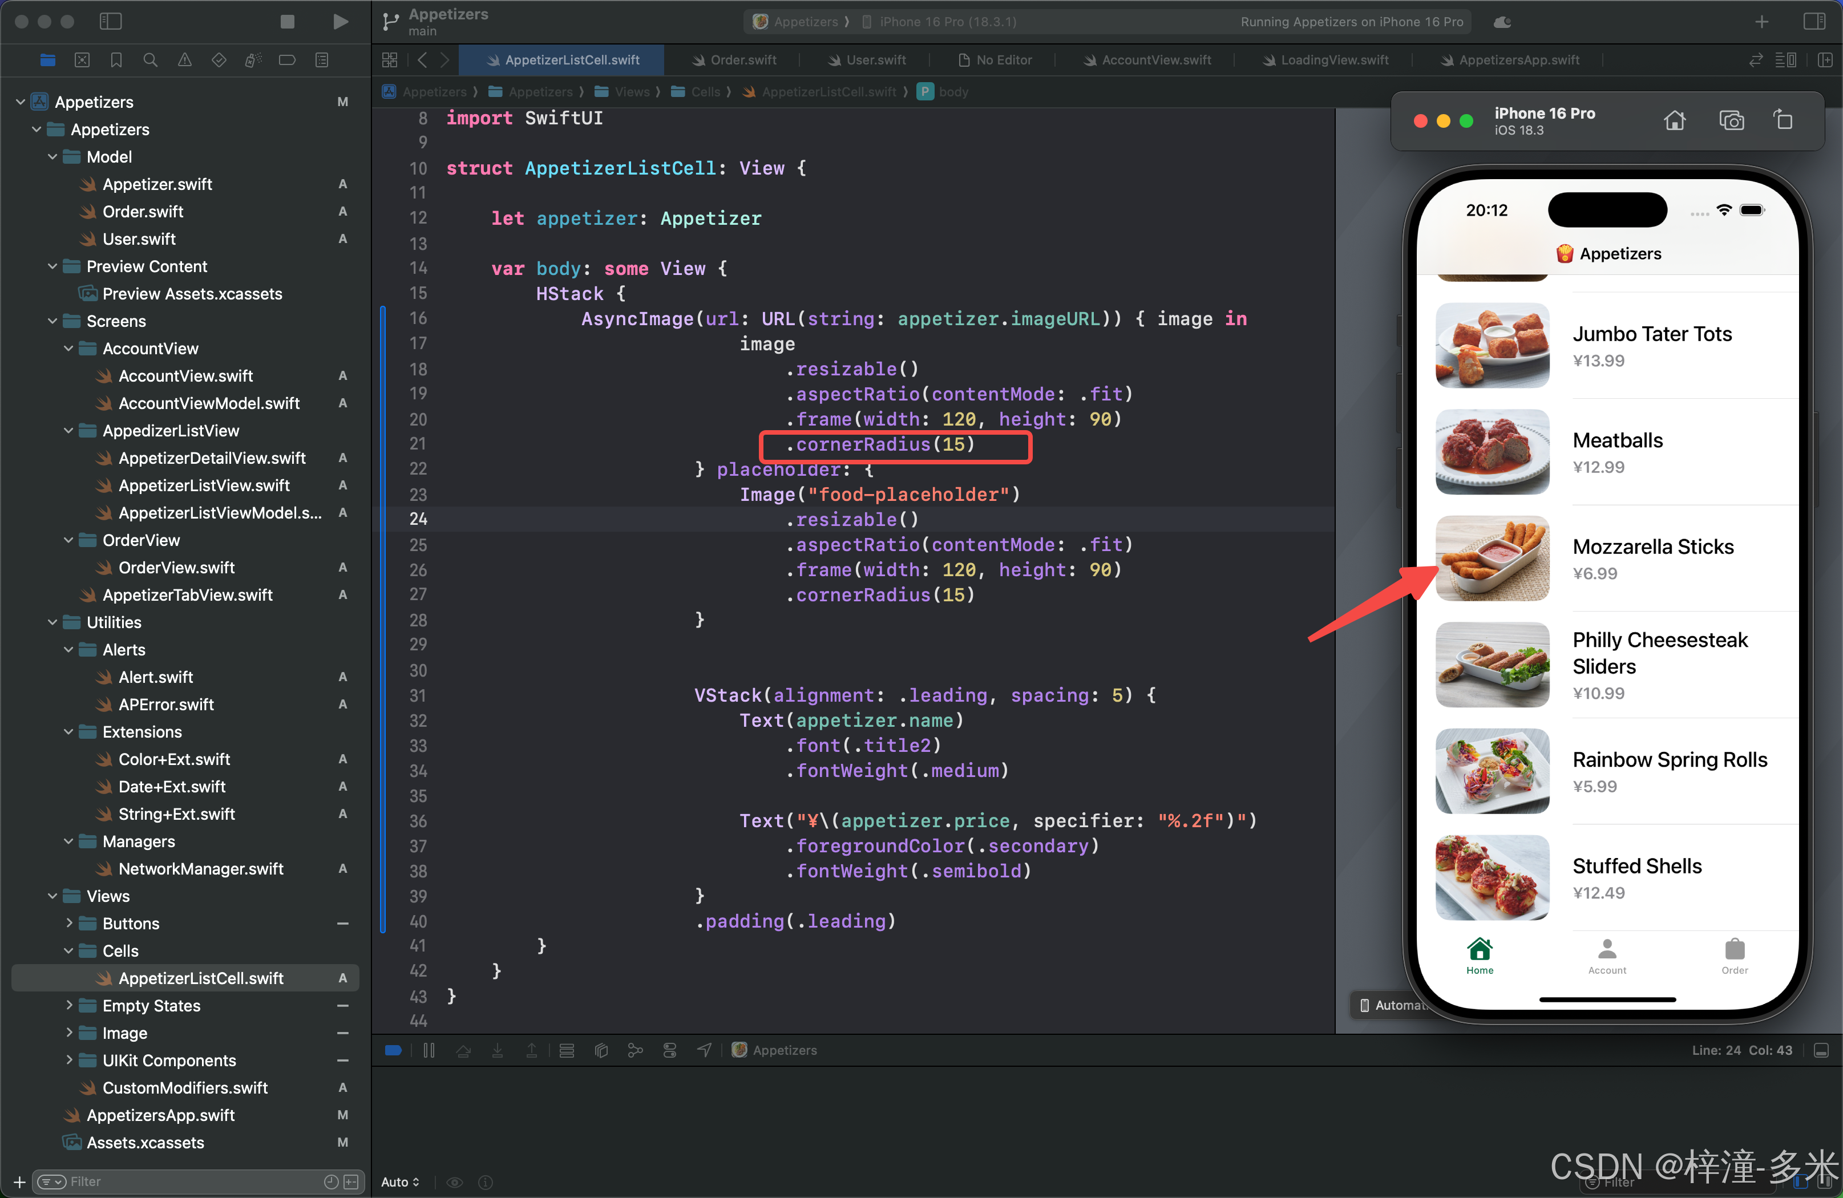The height and width of the screenshot is (1198, 1843).
Task: Toggle the left navigator sidebar
Action: (111, 22)
